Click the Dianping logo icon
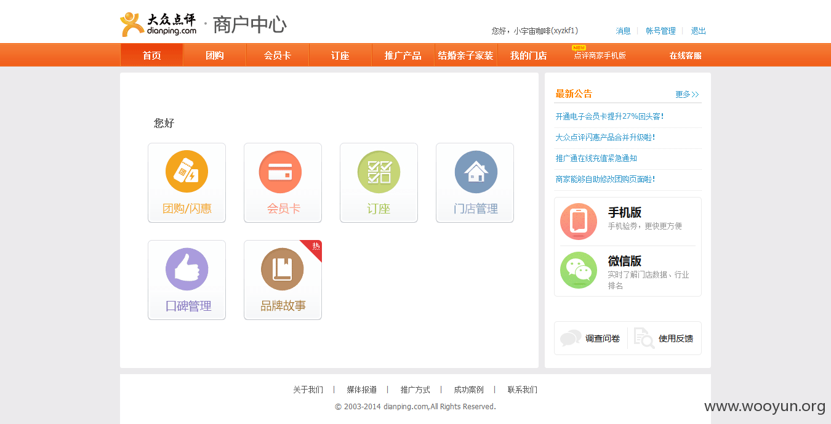 tap(132, 25)
